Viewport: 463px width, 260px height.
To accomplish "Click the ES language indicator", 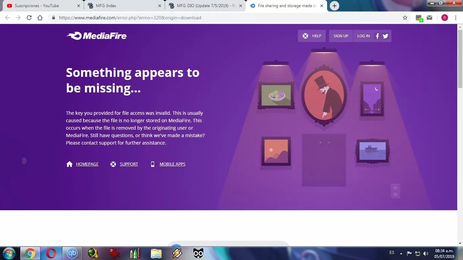I will (x=392, y=253).
